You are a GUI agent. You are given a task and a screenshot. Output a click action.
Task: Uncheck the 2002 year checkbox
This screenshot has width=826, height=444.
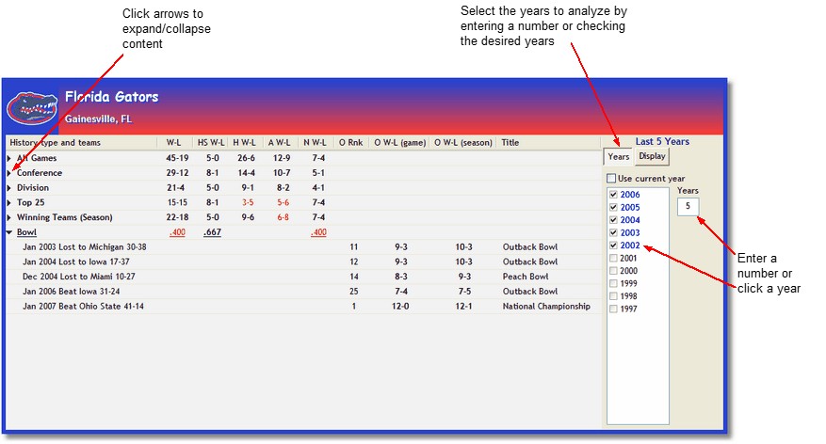613,246
